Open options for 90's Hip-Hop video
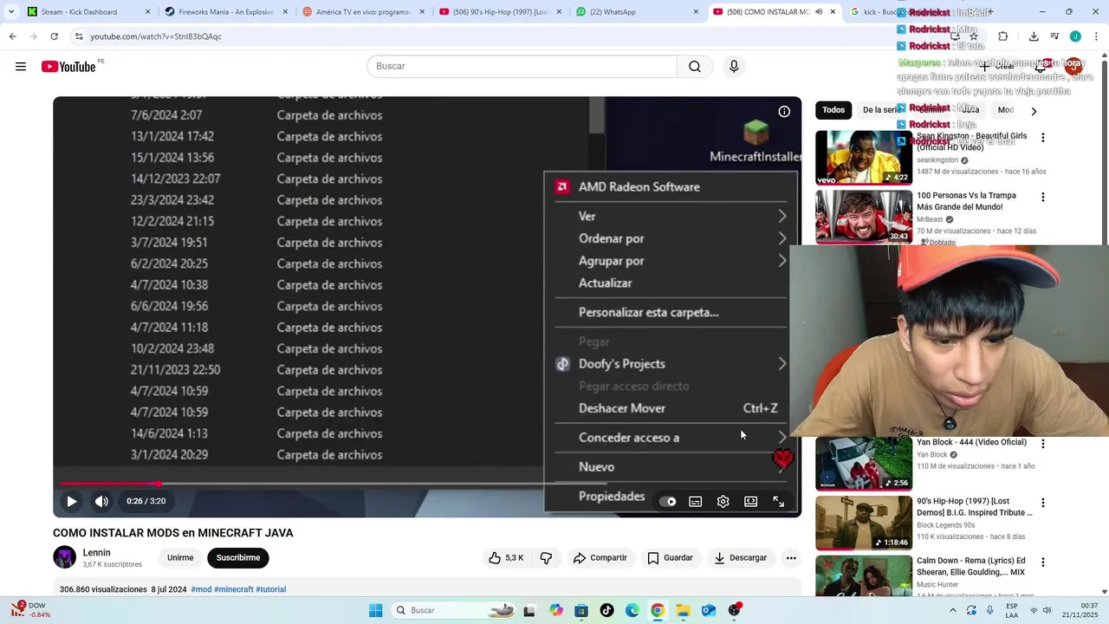The image size is (1109, 624). [1043, 503]
